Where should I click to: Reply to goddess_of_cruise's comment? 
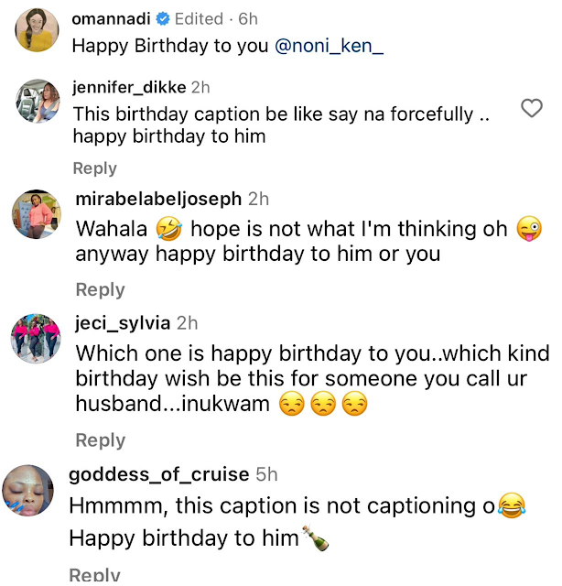pos(95,575)
